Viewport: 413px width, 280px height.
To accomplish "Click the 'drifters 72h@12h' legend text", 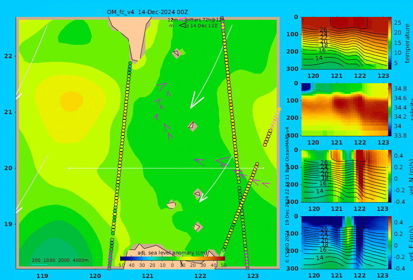I will pyautogui.click(x=204, y=20).
